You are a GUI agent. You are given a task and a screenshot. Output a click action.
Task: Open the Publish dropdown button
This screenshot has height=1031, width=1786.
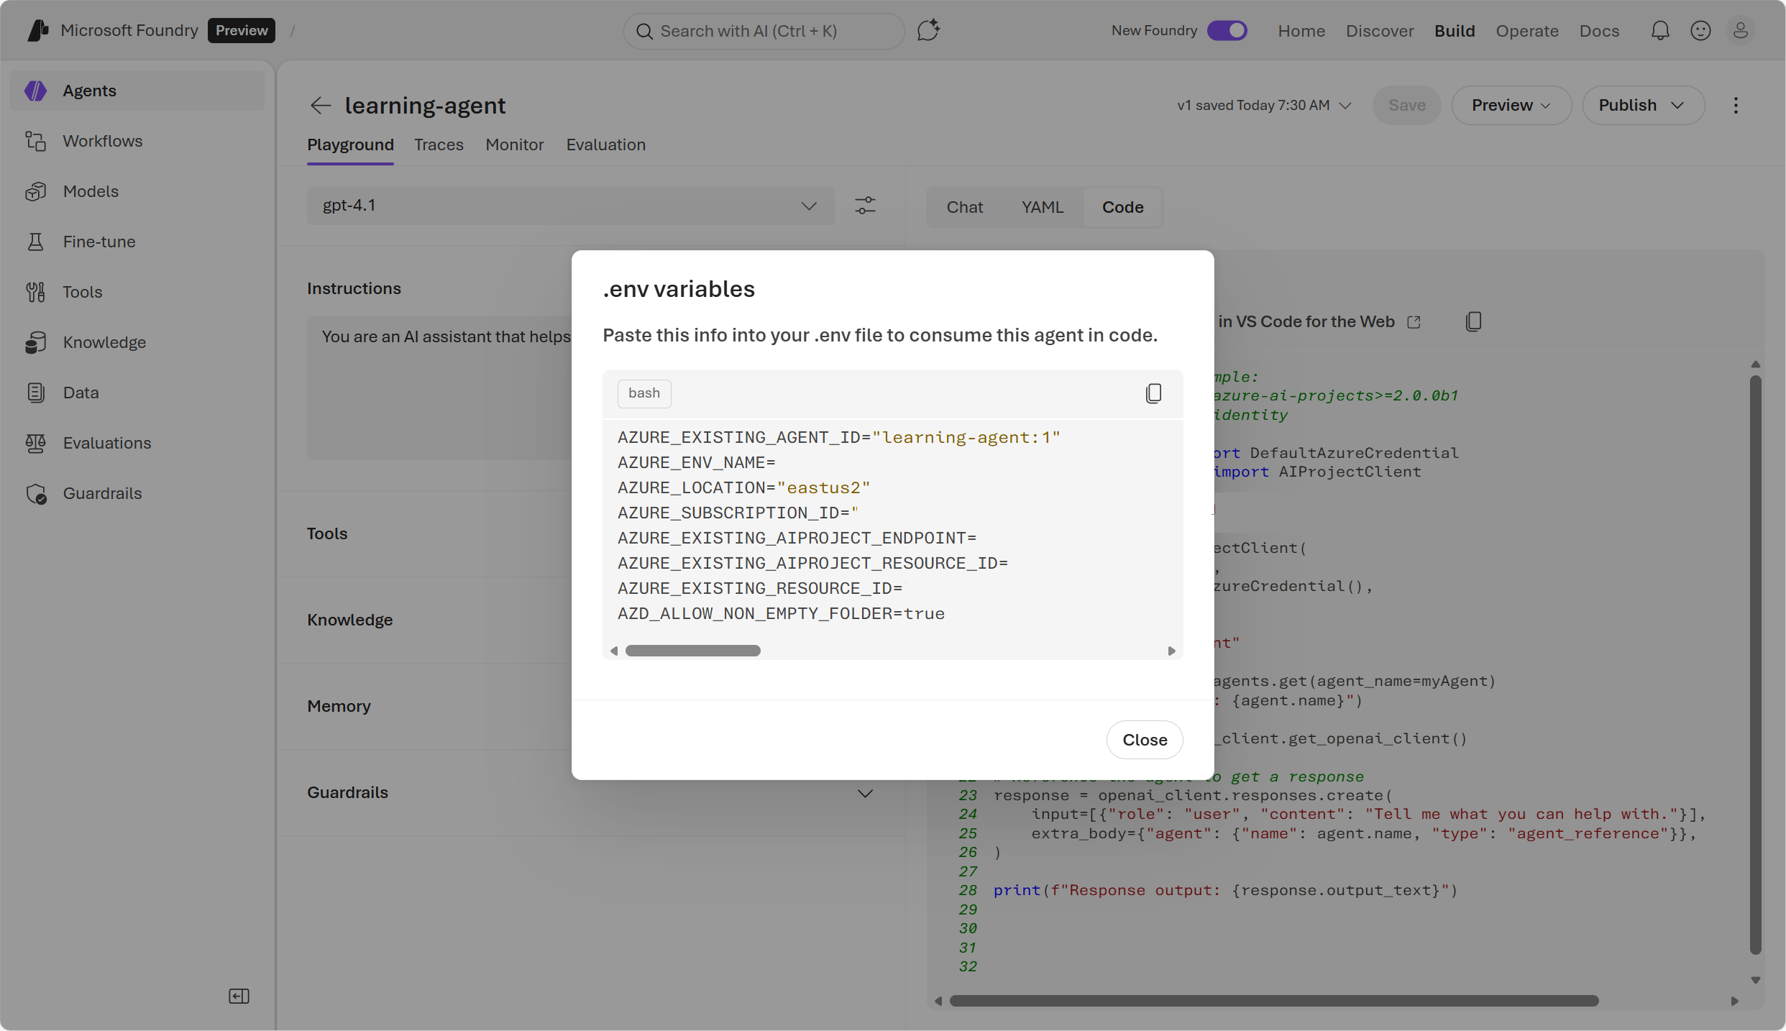(x=1643, y=106)
